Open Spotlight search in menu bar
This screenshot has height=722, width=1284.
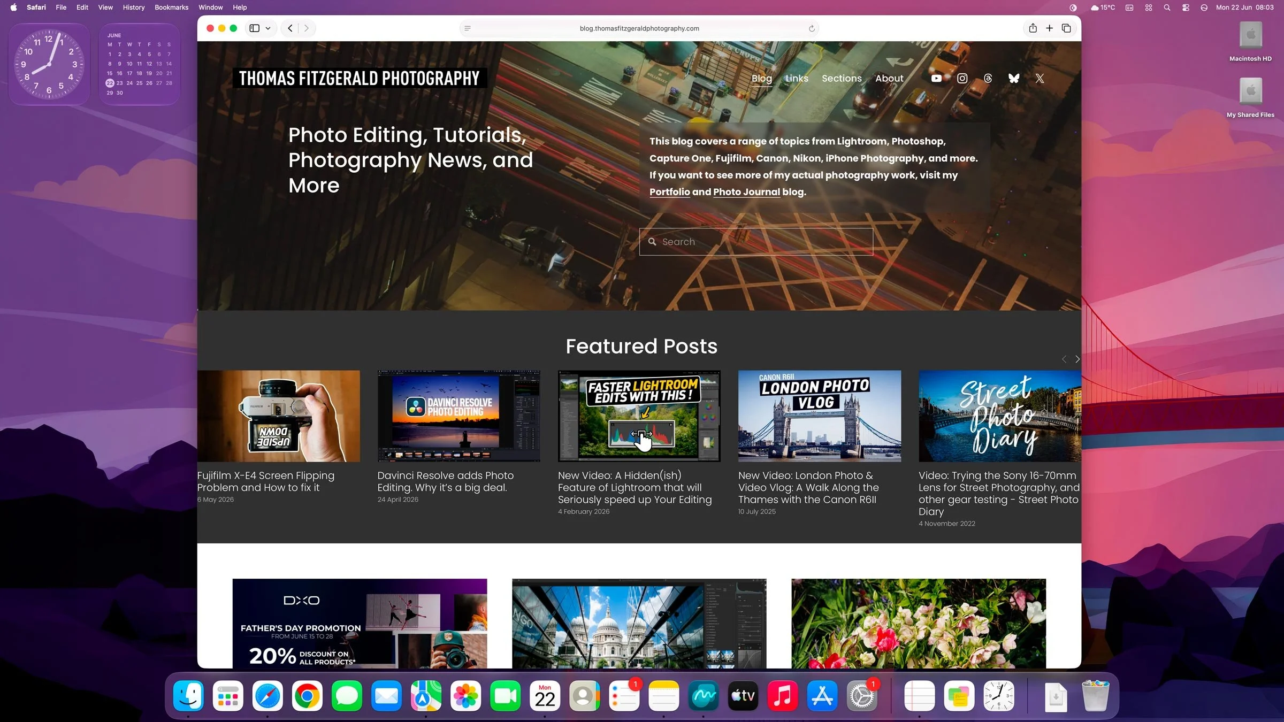tap(1167, 7)
